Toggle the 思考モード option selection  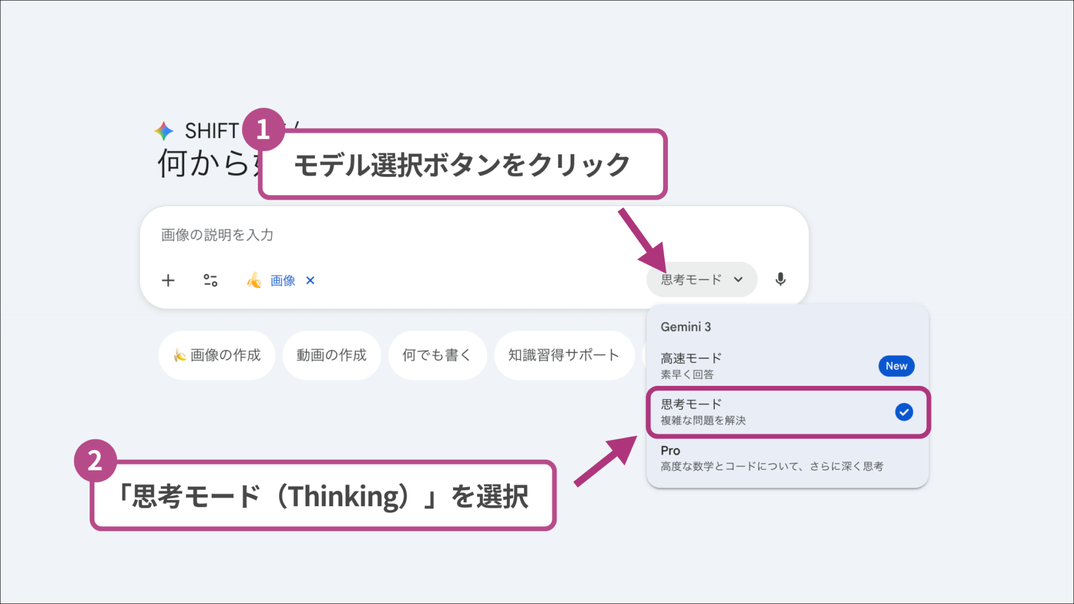click(727, 412)
